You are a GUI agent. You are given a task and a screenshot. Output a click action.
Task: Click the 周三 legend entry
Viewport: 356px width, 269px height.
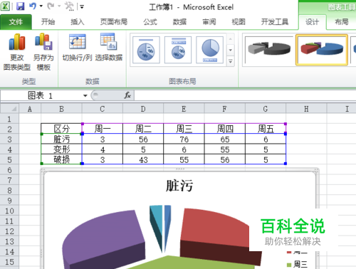(x=297, y=264)
